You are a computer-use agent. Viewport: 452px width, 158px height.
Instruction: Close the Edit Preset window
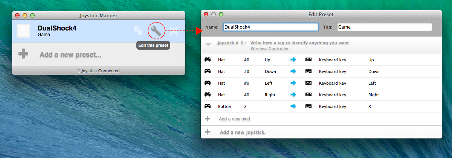pos(206,14)
